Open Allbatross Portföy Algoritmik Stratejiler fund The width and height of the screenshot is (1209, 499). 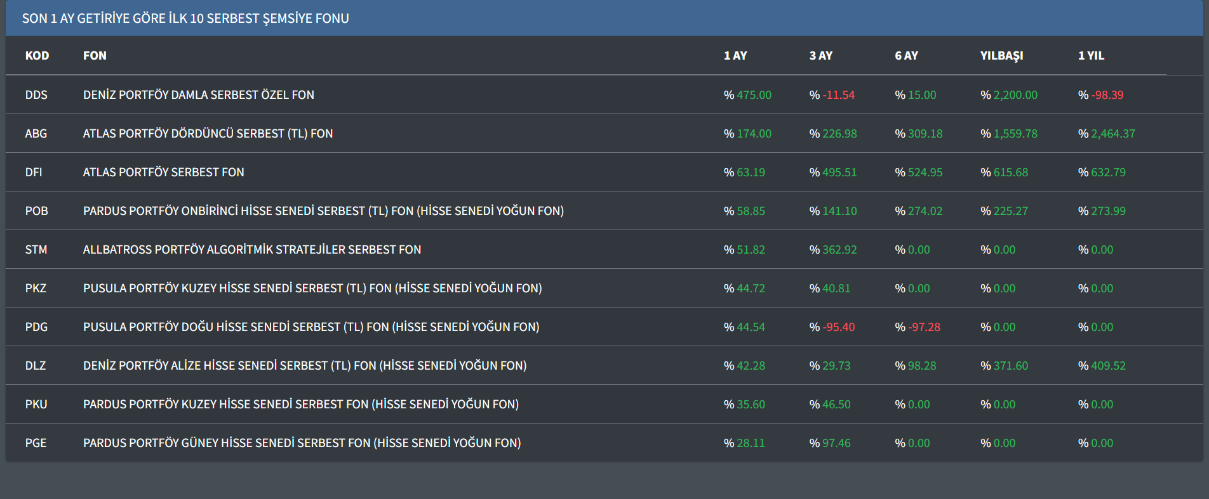pos(252,250)
